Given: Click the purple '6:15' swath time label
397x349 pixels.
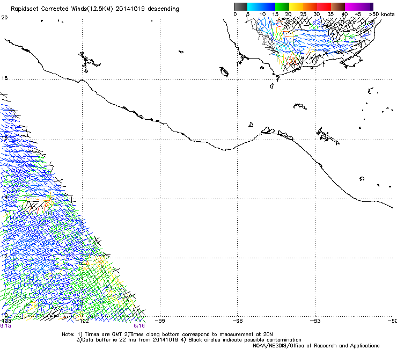Looking at the screenshot, I should 5,326.
